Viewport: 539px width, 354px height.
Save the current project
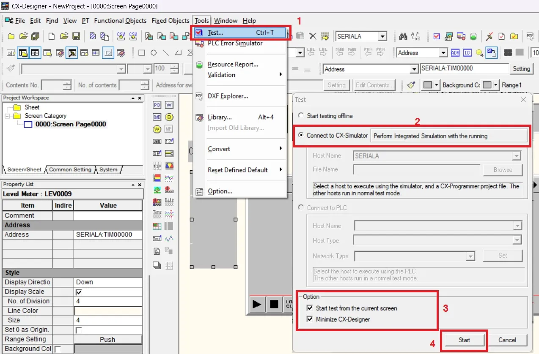click(77, 36)
